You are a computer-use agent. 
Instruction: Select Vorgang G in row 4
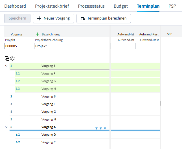coord(49,112)
